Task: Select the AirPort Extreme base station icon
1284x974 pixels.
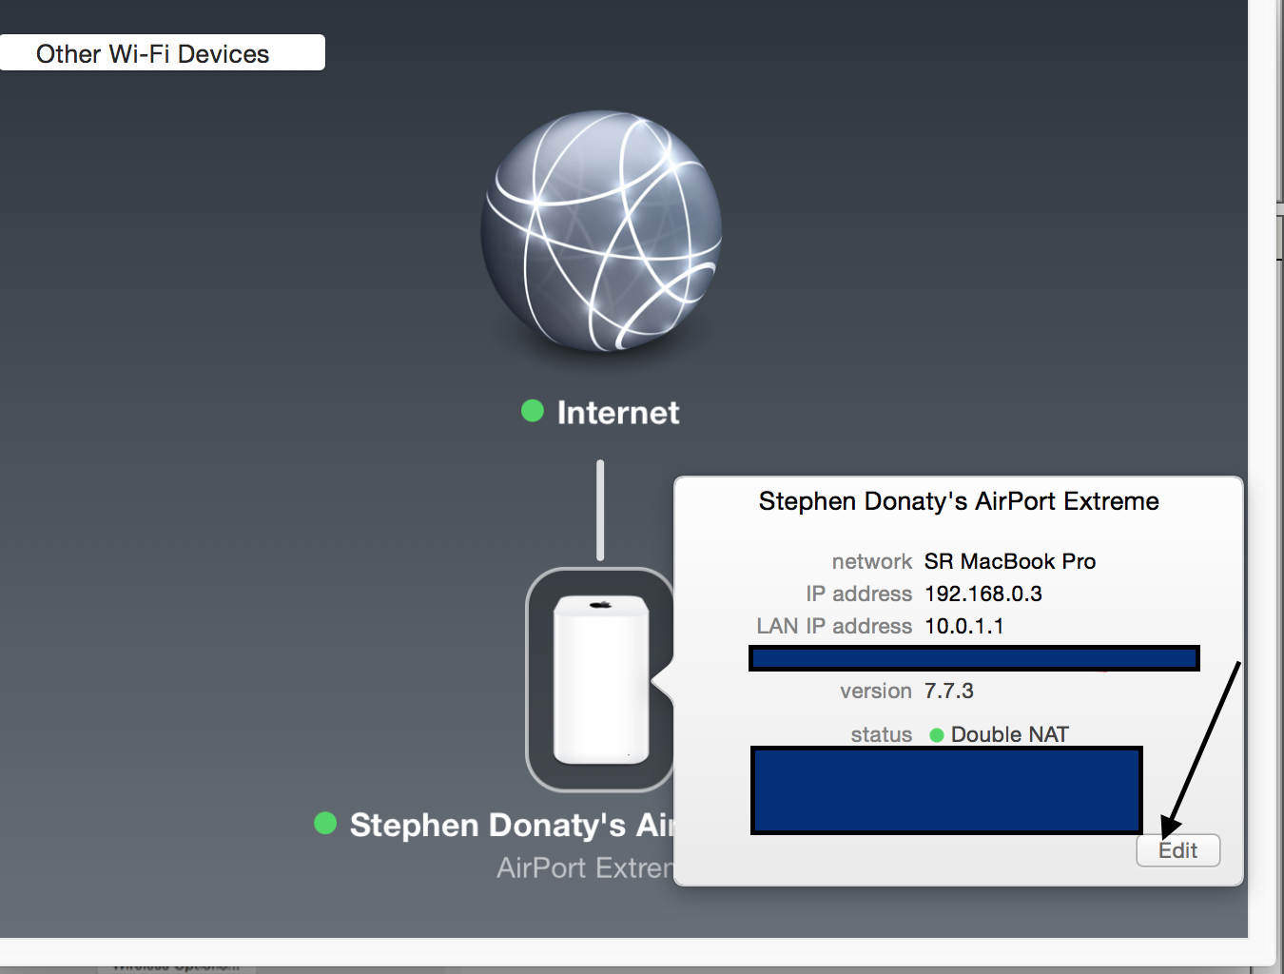Action: [601, 679]
